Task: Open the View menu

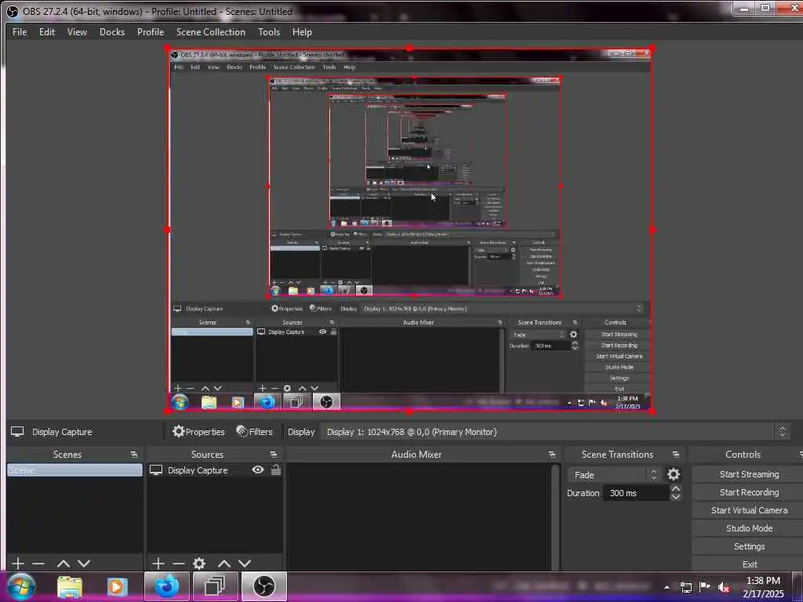Action: [x=77, y=31]
